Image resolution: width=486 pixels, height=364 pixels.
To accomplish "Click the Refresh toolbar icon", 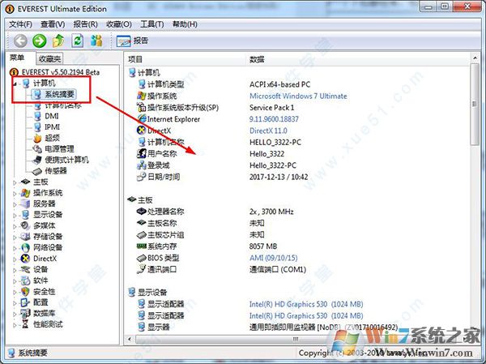I will point(78,41).
